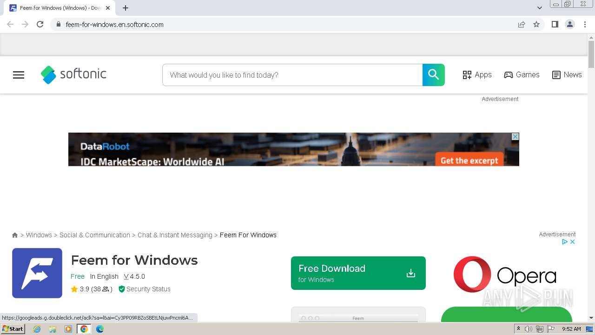Show hidden tray icons
595x335 pixels.
click(x=518, y=329)
